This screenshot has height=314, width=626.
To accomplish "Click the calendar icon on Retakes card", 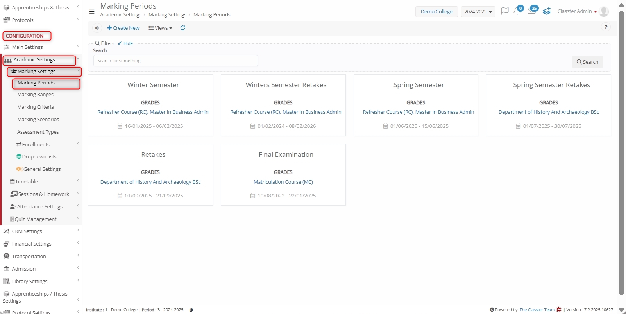I will click(x=120, y=196).
